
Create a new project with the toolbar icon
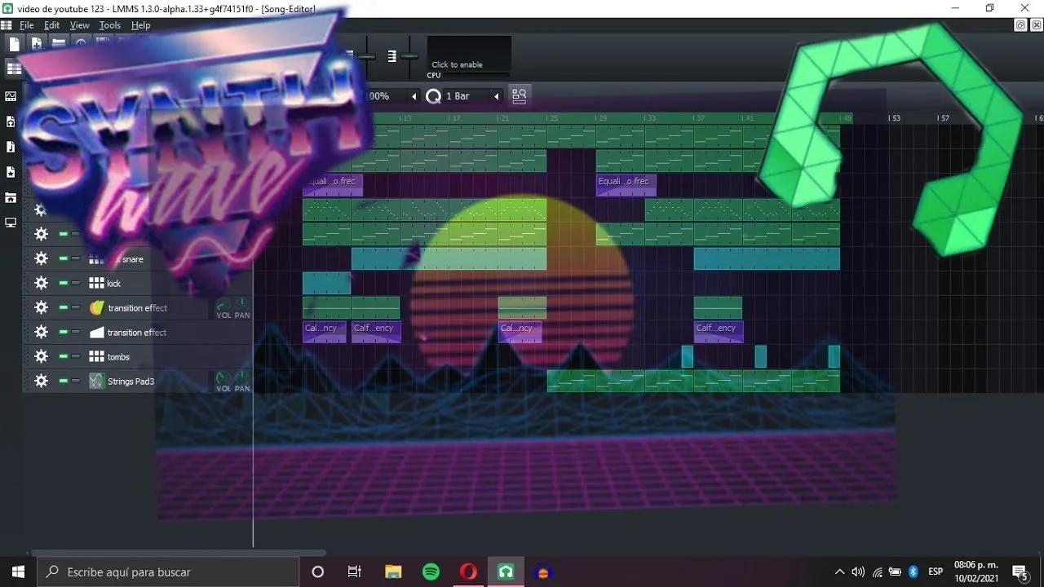(15, 44)
